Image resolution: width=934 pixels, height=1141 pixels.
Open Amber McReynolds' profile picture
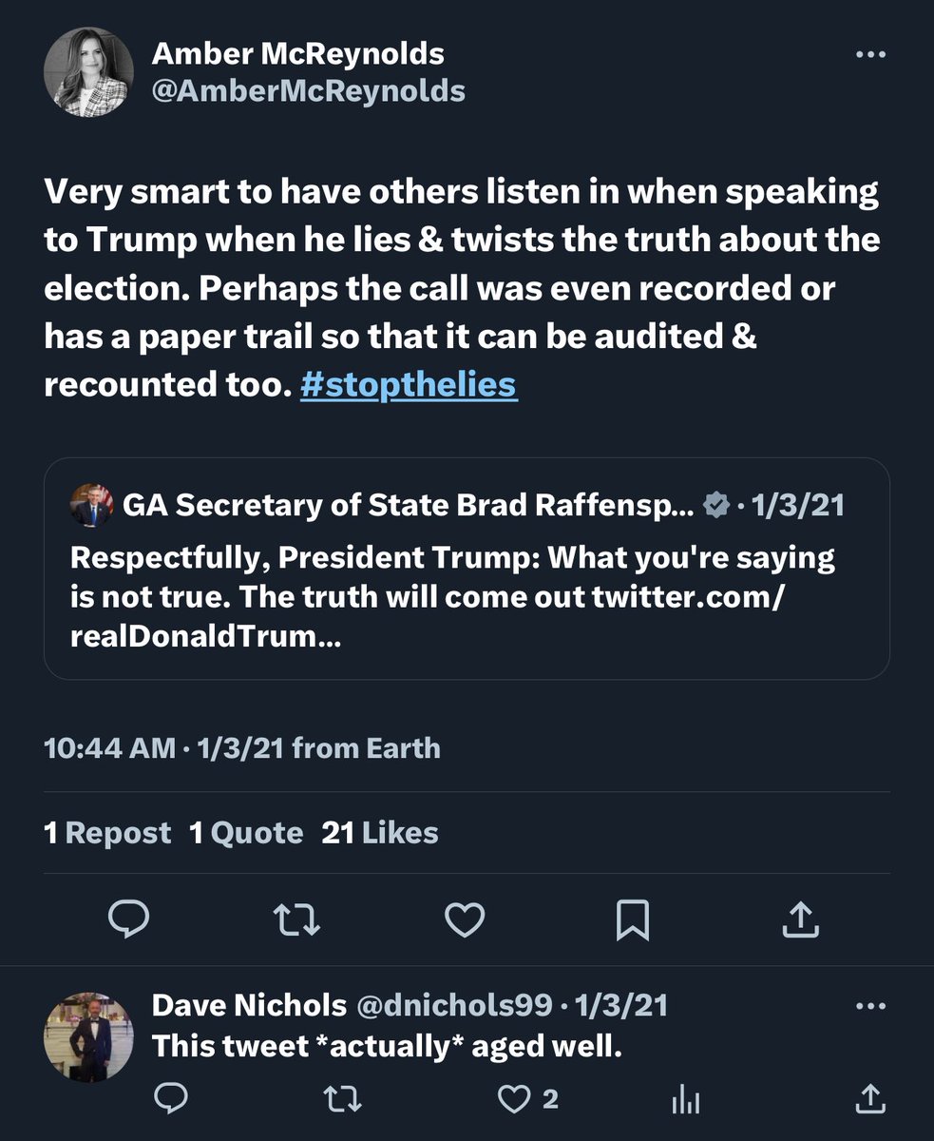88,71
